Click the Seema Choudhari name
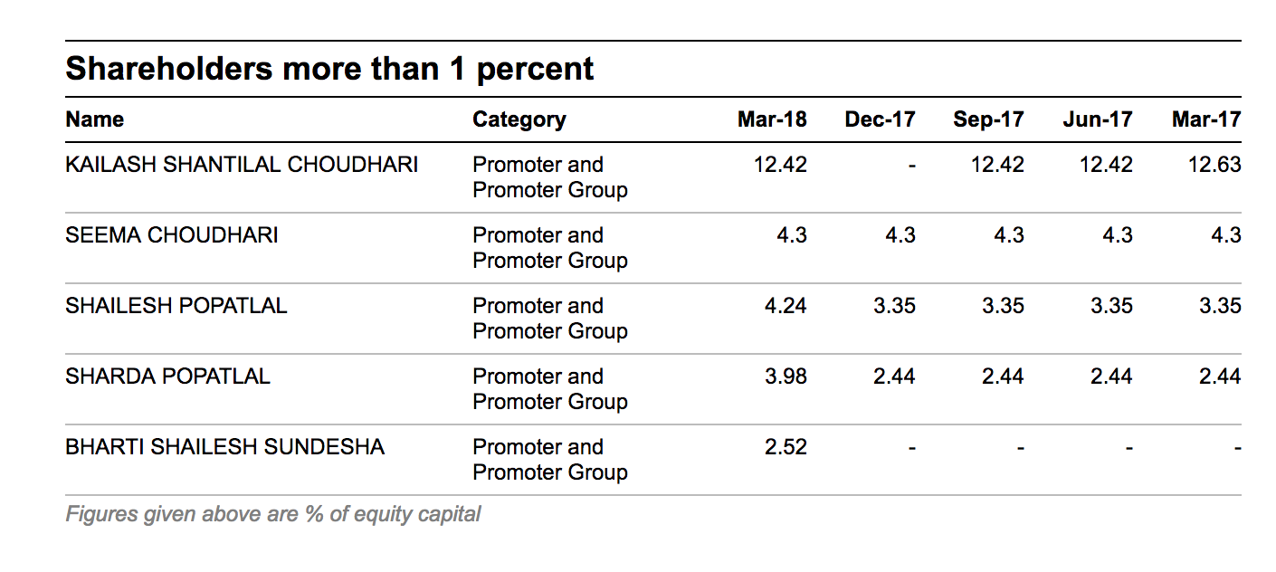Image resolution: width=1276 pixels, height=572 pixels. (172, 235)
